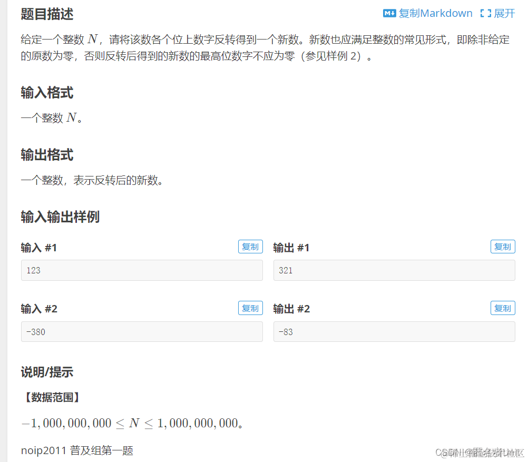The width and height of the screenshot is (528, 462).
Task: Click the 输入输出样例 heading
Action: point(60,217)
